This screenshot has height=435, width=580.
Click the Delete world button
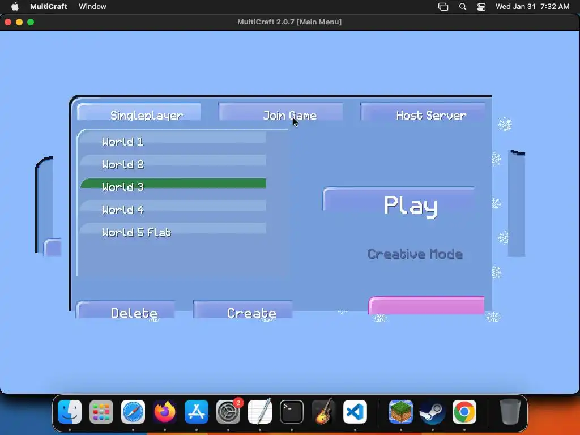pyautogui.click(x=125, y=310)
